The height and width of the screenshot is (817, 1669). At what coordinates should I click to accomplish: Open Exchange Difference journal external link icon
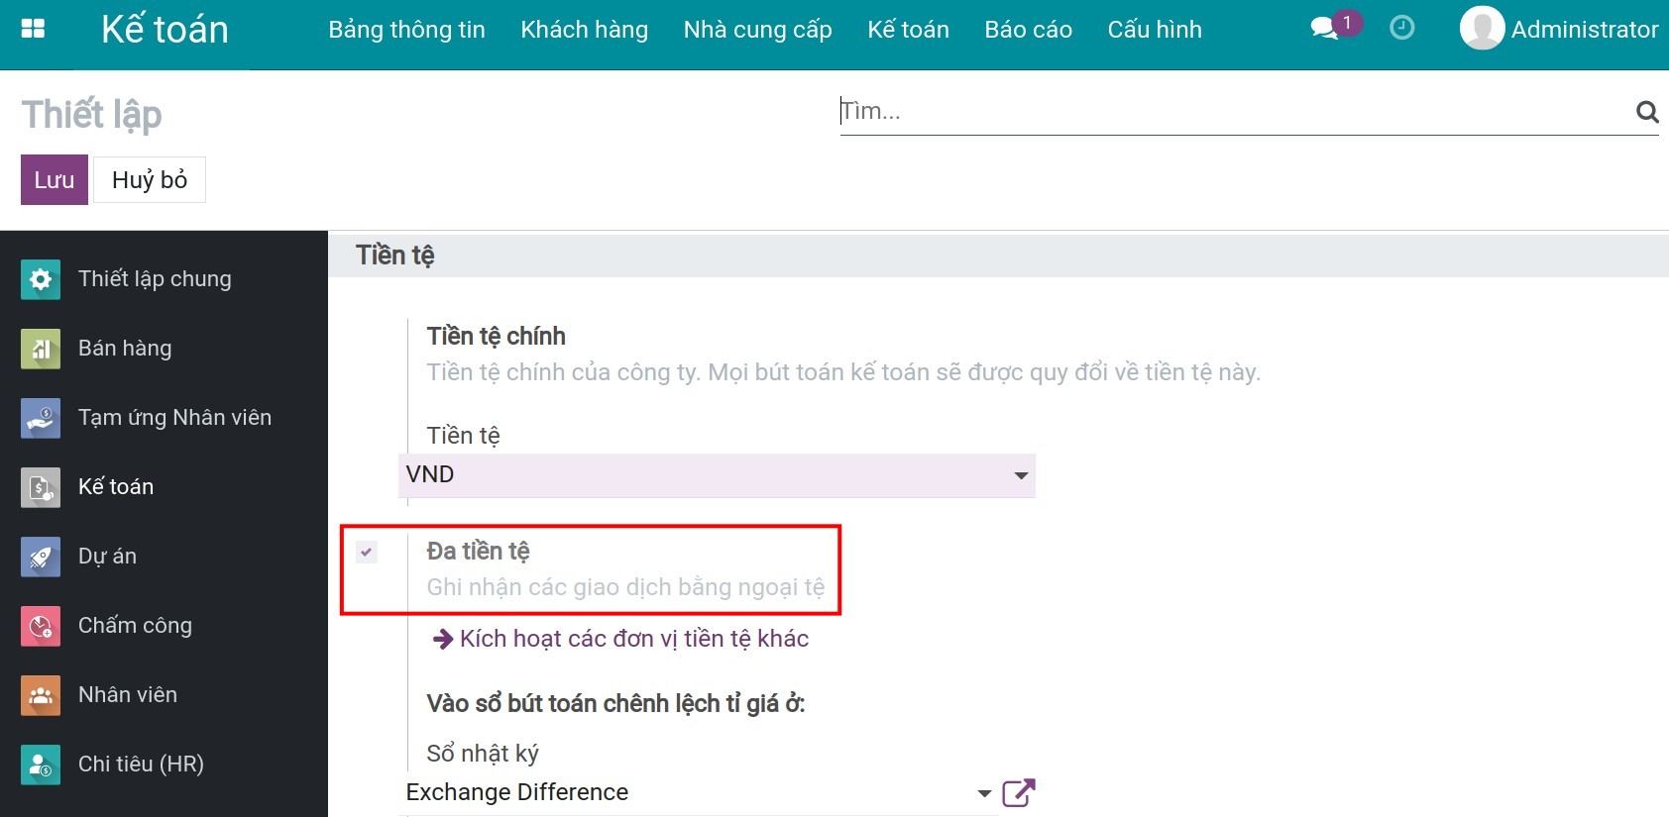1019,792
